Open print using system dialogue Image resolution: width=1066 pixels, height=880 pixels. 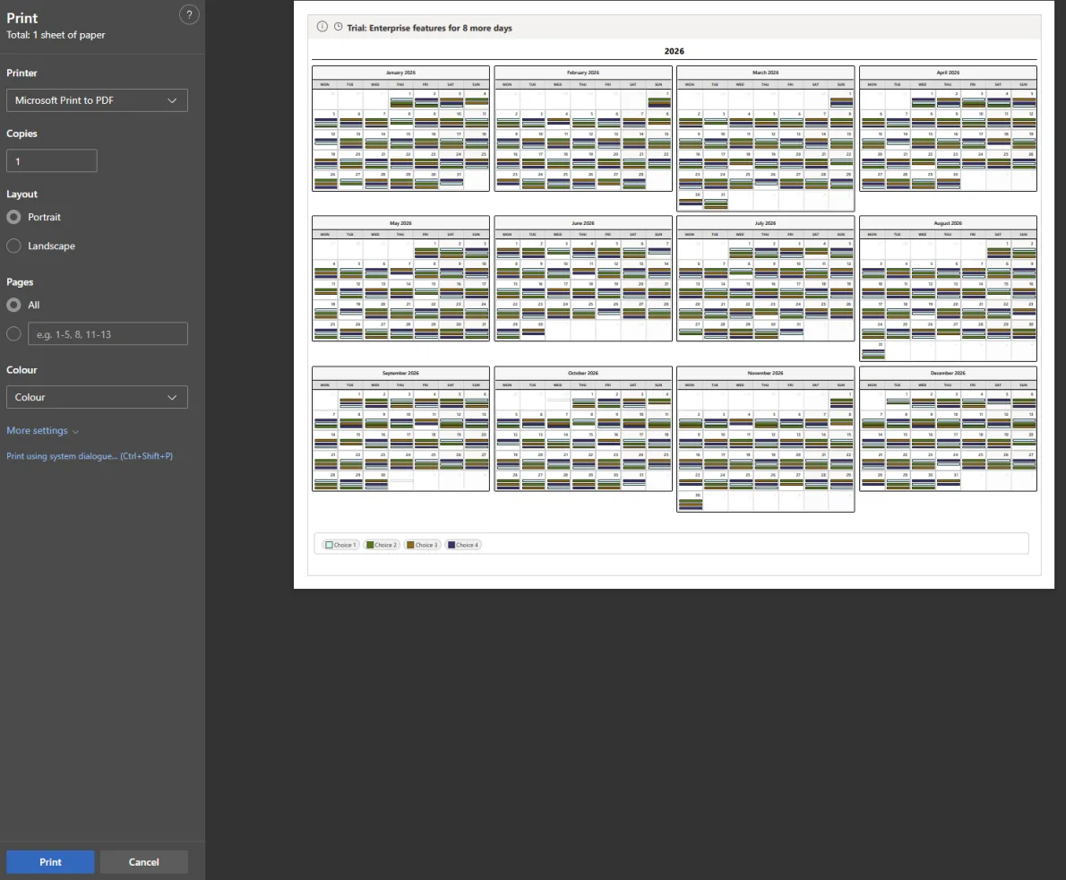coord(90,455)
